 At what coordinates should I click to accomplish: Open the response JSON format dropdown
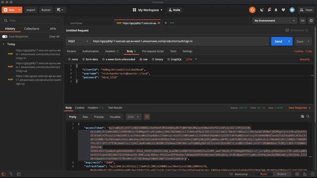[x=133, y=117]
